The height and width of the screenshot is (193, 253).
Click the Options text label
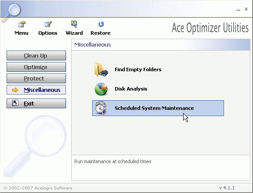point(48,33)
